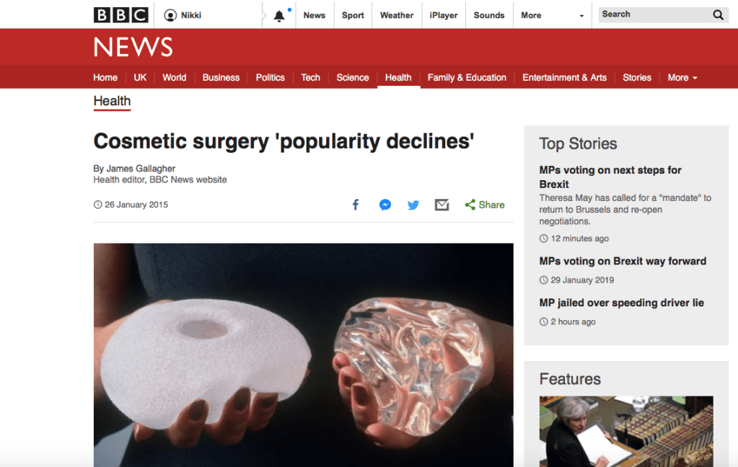Viewport: 738px width, 467px height.
Task: Open the Sounds menu item
Action: point(489,15)
